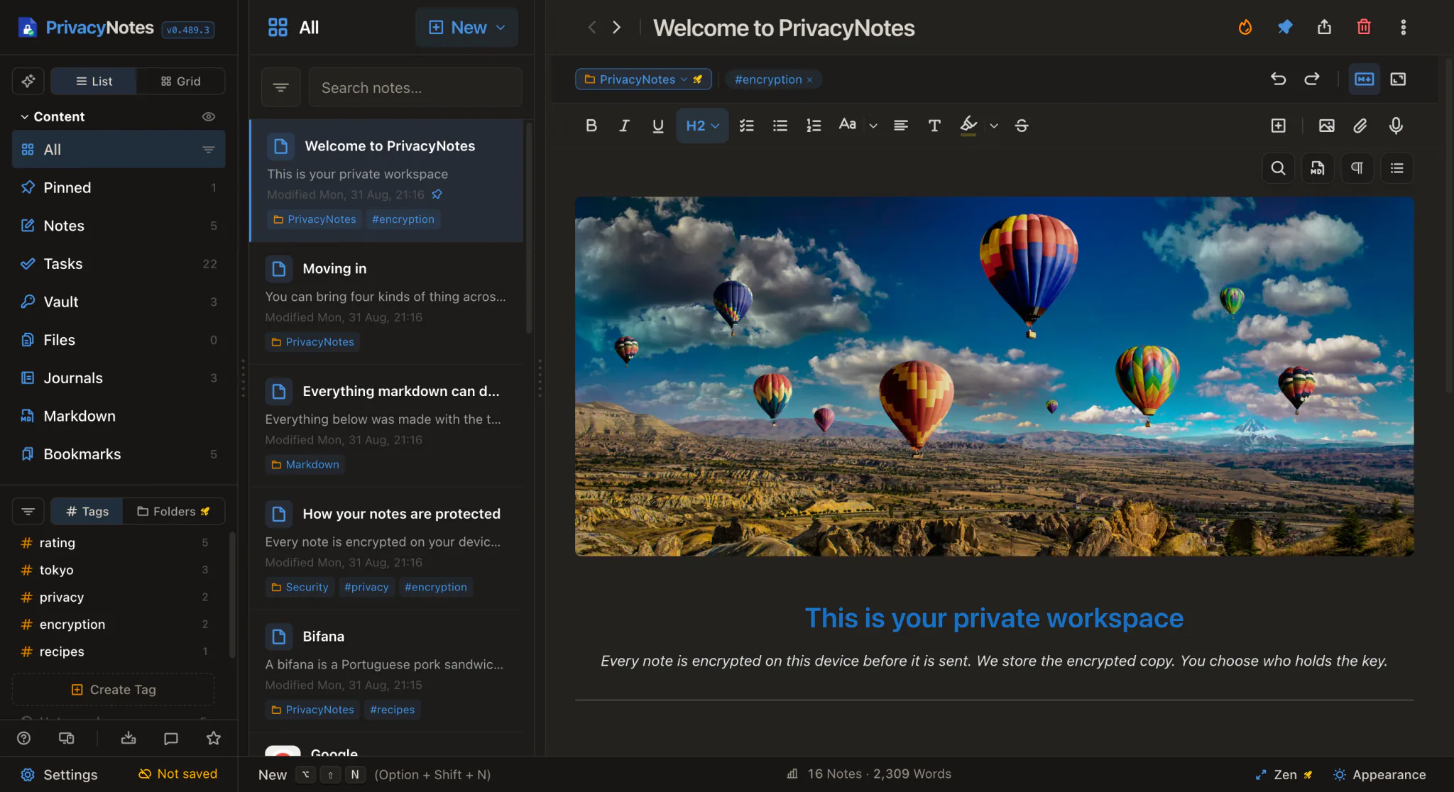Open Appearance settings
This screenshot has height=792, width=1454.
pos(1379,774)
